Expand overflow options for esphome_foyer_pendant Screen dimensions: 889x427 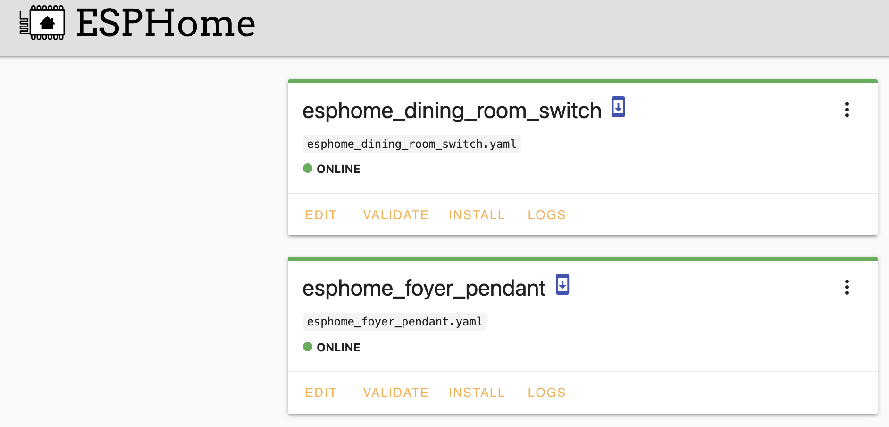[847, 287]
